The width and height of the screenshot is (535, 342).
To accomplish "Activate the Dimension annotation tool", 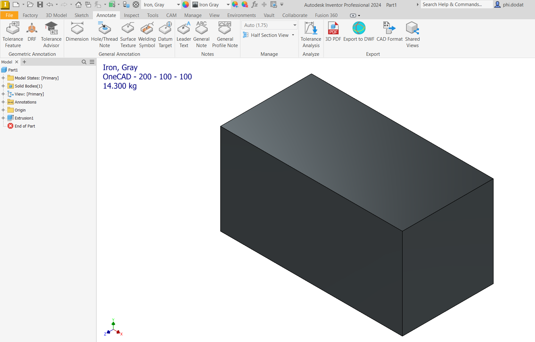I will click(77, 32).
